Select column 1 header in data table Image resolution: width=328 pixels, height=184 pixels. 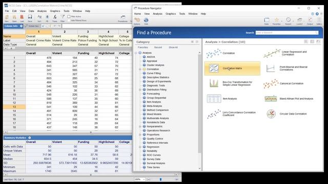[x=39, y=32]
